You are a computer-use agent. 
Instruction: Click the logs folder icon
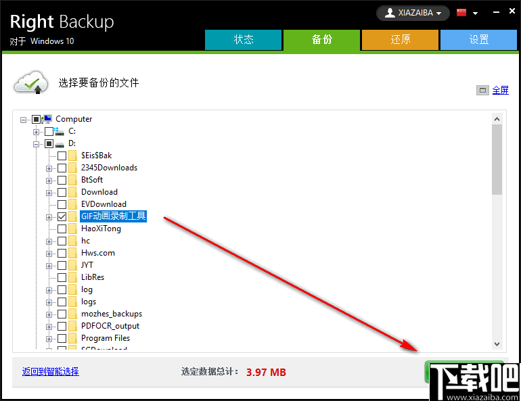[x=72, y=302]
